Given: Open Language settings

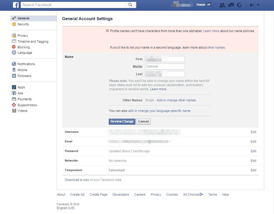Looking at the screenshot, I should coord(25,53).
